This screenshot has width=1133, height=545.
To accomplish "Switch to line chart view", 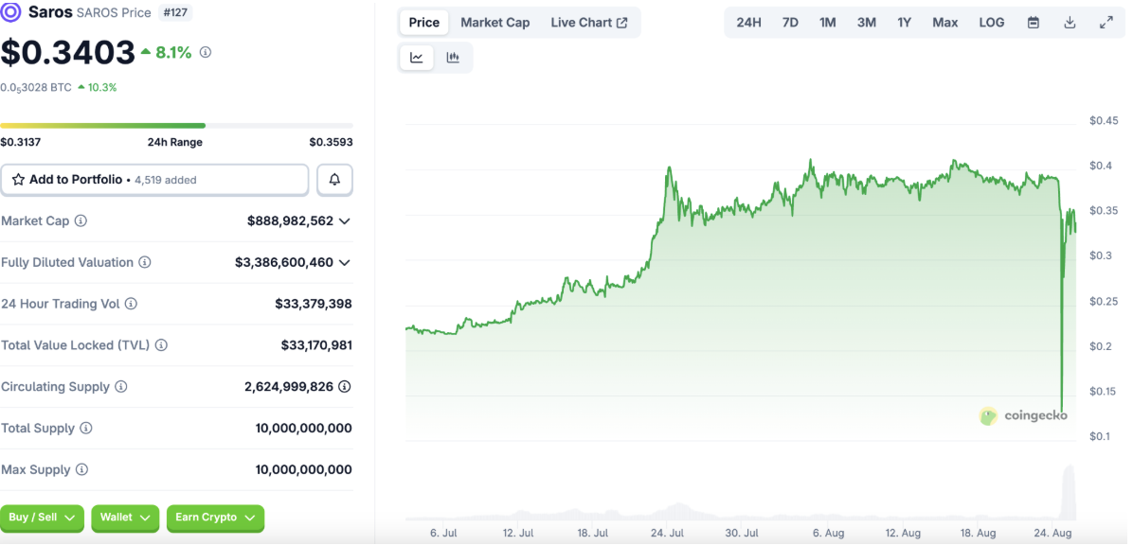I will pyautogui.click(x=417, y=58).
